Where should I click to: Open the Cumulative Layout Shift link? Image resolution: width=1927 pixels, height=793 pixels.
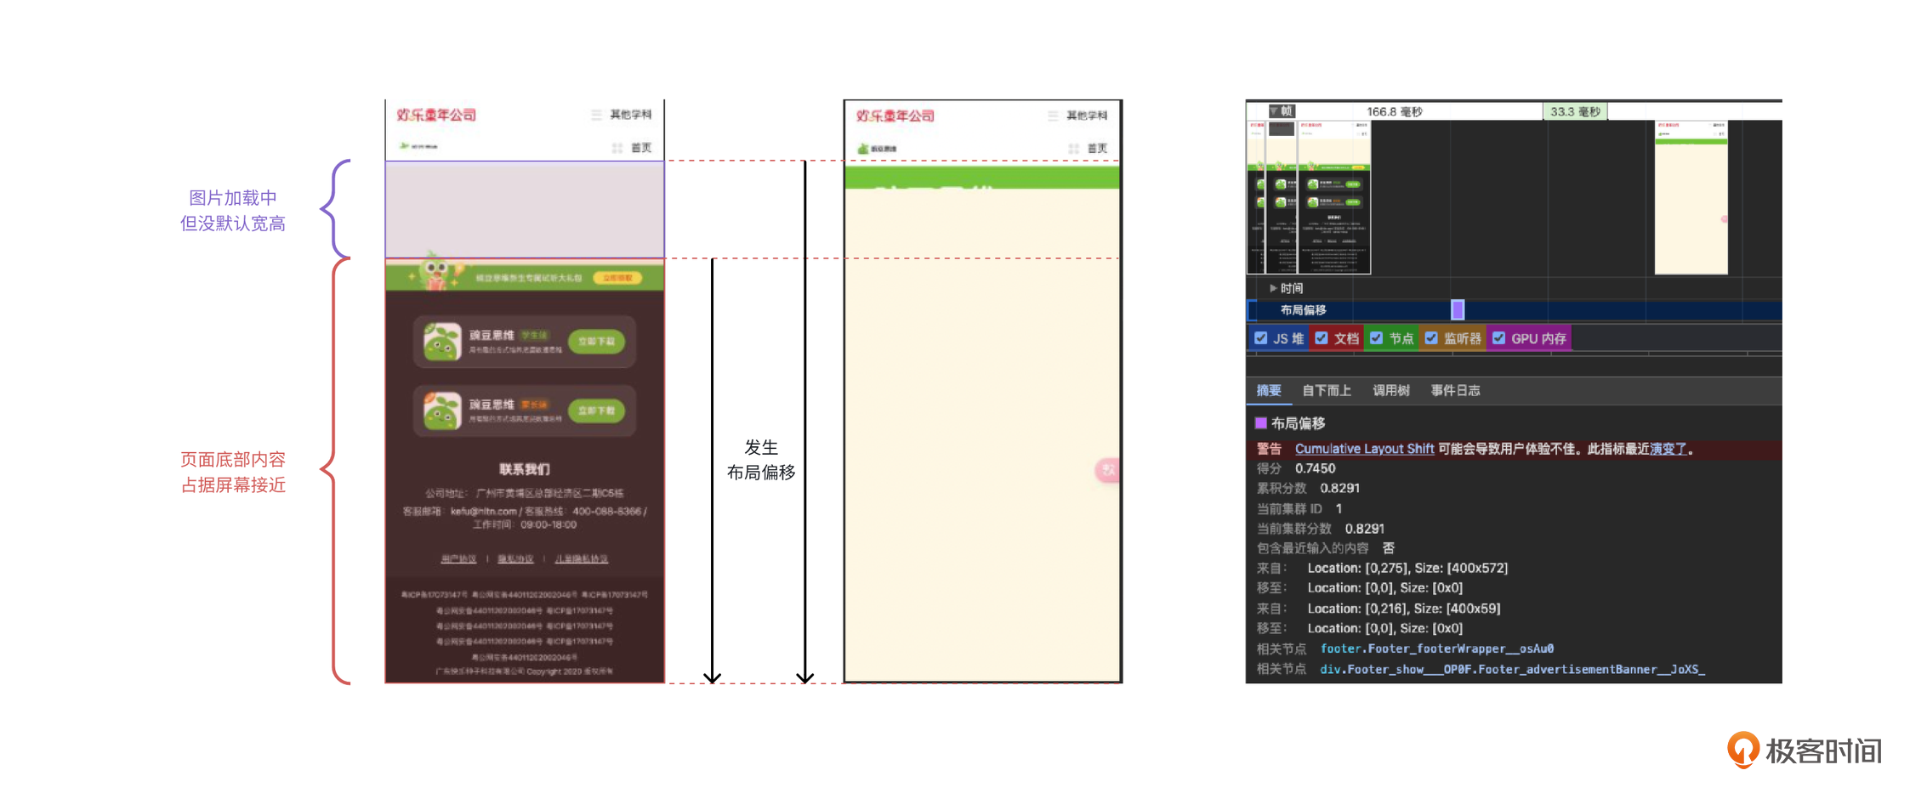point(1364,449)
